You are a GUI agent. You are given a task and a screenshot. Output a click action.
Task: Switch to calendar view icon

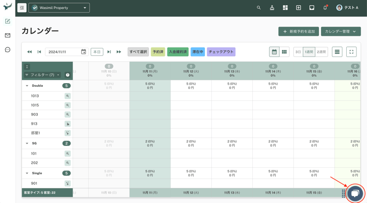point(274,52)
